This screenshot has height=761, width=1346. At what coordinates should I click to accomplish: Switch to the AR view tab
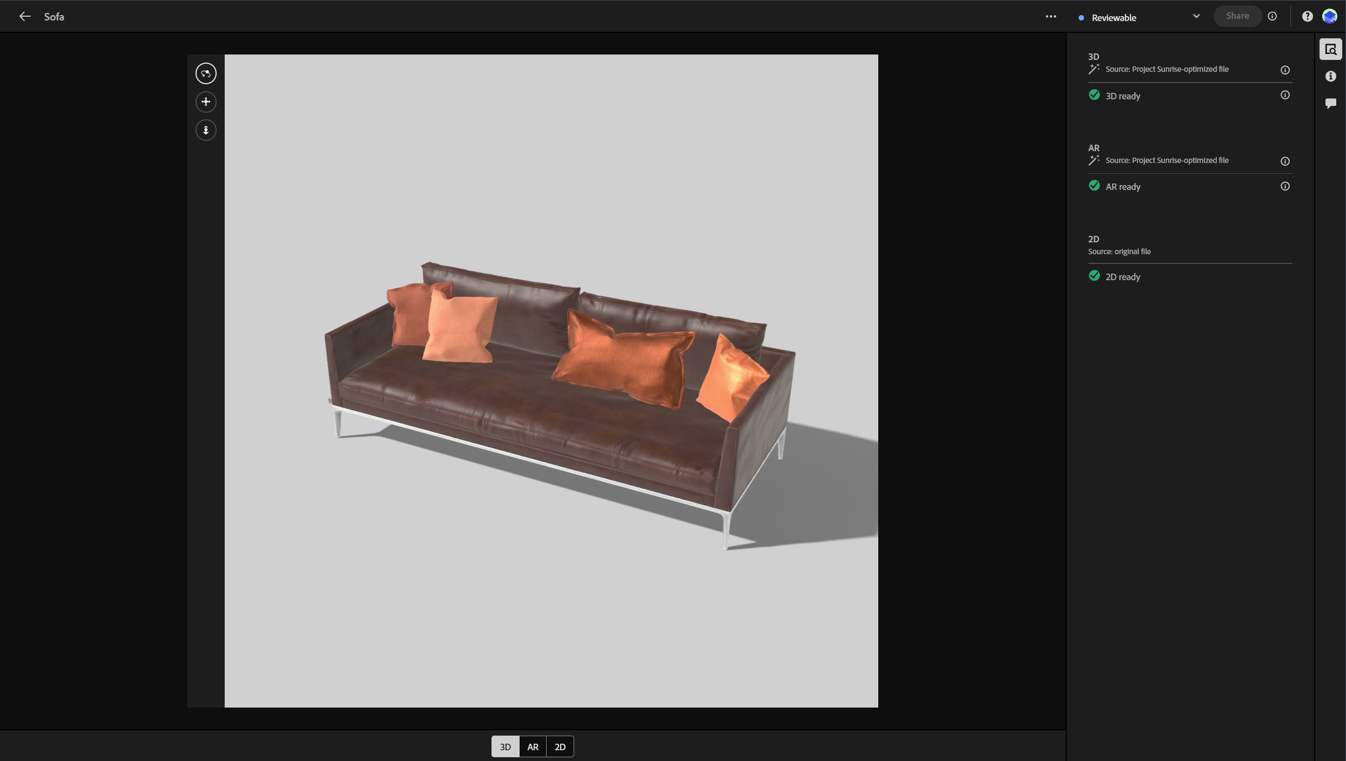533,746
